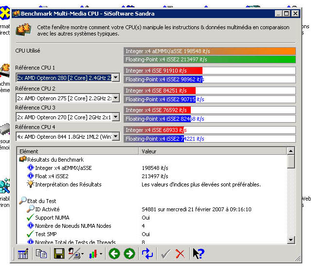This screenshot has height=276, width=311.
Task: Click the Valeur column header
Action: coord(212,151)
